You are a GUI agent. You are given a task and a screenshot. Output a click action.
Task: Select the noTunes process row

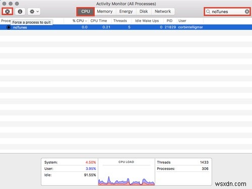coord(126,27)
